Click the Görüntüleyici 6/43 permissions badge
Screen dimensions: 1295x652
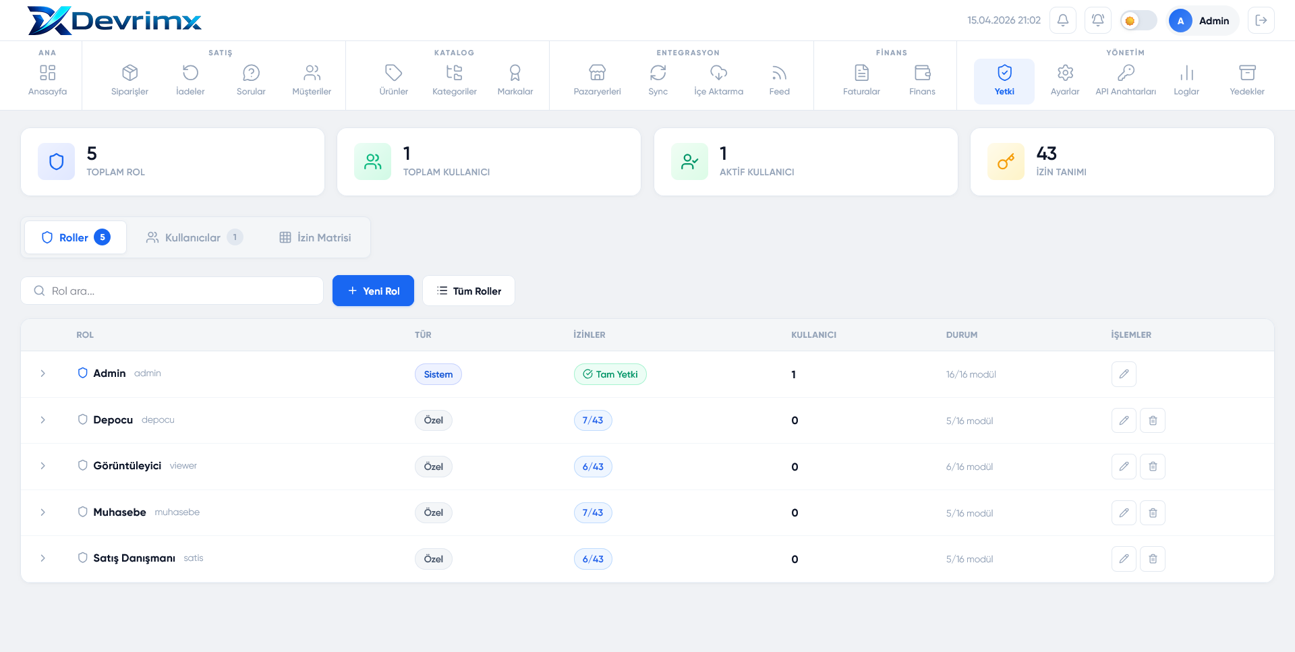point(593,467)
